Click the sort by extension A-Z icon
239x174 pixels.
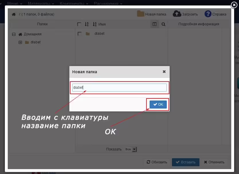click(x=87, y=24)
